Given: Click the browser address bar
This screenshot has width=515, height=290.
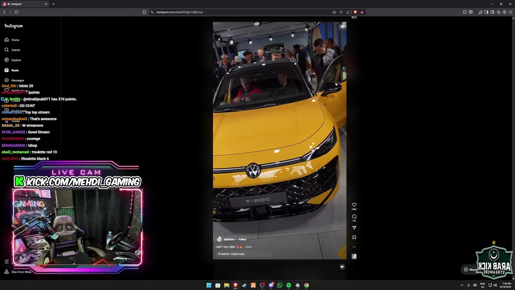Looking at the screenshot, I should (x=241, y=12).
